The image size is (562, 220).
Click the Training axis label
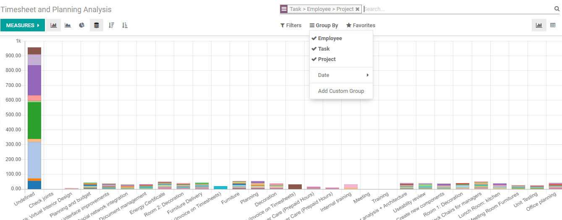(x=380, y=199)
